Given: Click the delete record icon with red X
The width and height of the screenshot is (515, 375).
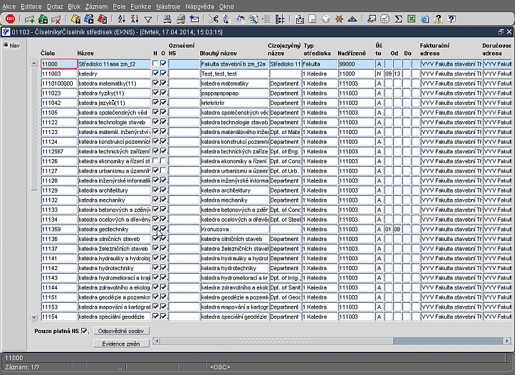Looking at the screenshot, I should pos(56,19).
